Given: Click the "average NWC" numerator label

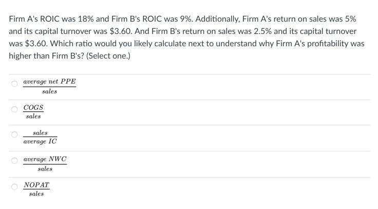Looking at the screenshot, I should pos(45,159).
